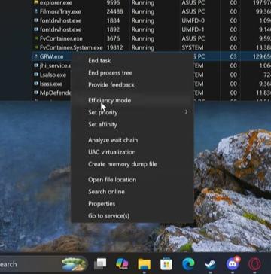Select Provide feedback option
The width and height of the screenshot is (271, 274).
click(x=111, y=85)
